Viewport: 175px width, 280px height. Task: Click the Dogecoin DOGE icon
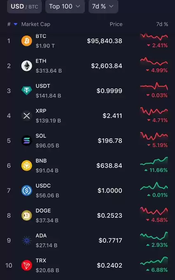point(27,215)
